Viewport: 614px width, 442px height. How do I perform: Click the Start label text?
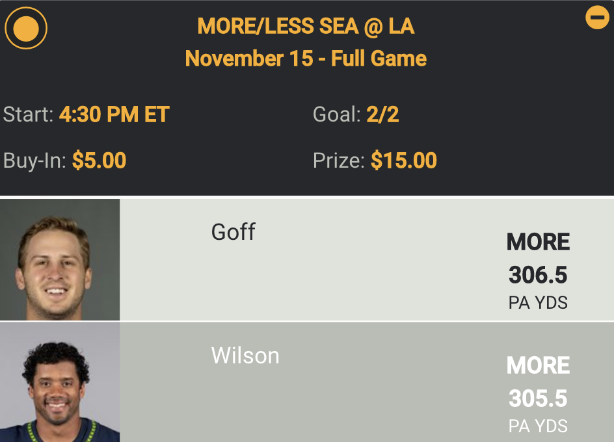[28, 115]
